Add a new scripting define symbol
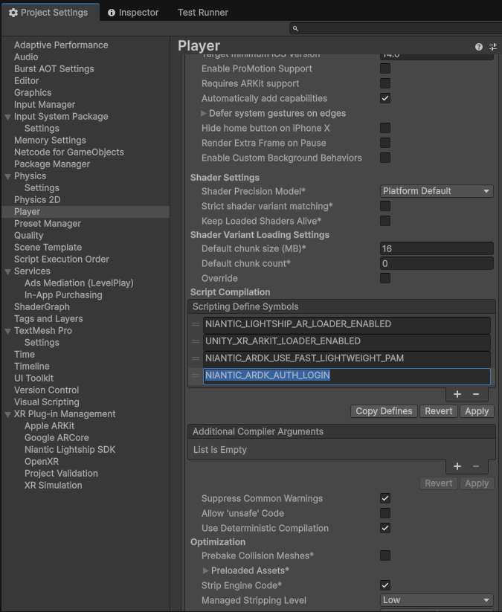The width and height of the screenshot is (502, 612). 457,394
